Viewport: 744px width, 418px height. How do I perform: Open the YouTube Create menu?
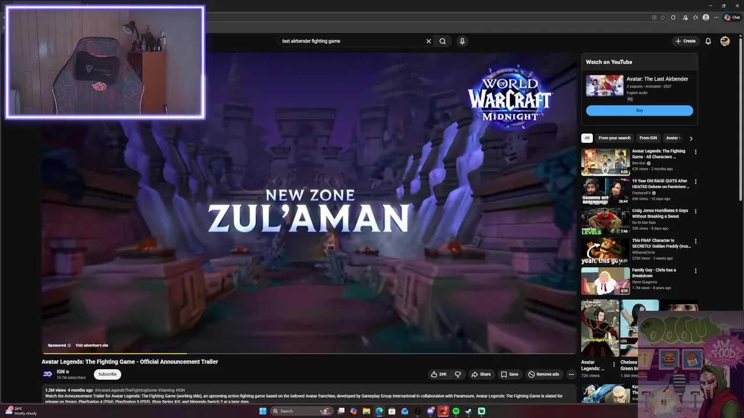(x=685, y=41)
